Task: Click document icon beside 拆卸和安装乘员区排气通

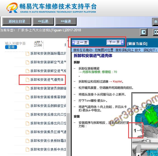Action: 27,132
